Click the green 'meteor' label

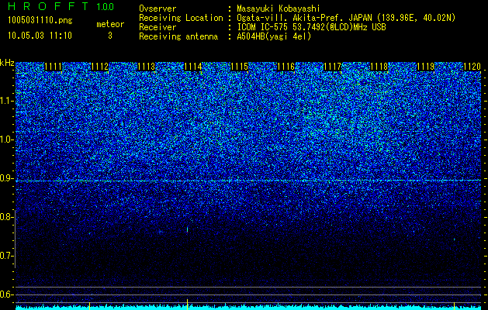pyautogui.click(x=110, y=24)
